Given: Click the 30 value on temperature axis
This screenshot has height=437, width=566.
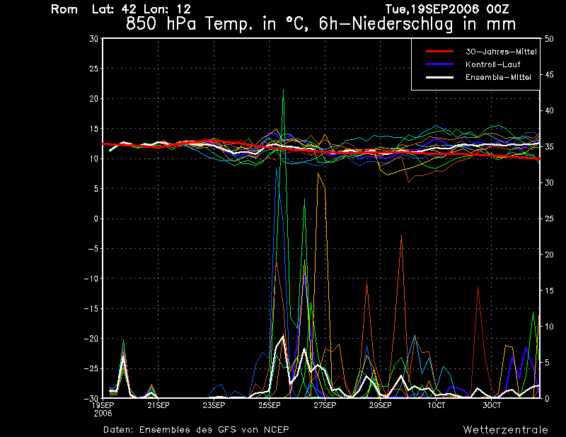Looking at the screenshot, I should tap(93, 39).
